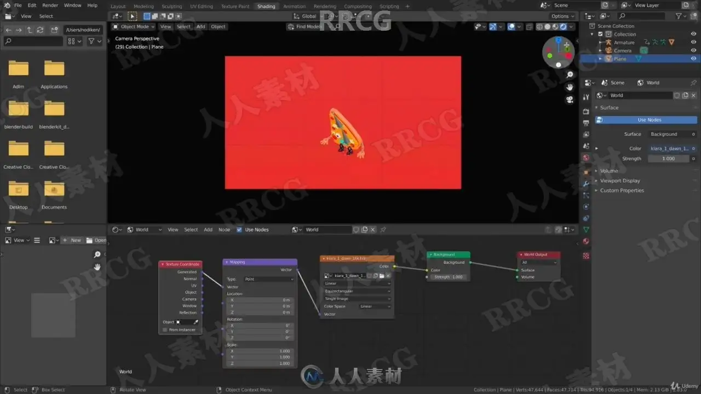Switch to the Layout workspace tab
The width and height of the screenshot is (701, 394).
click(x=118, y=7)
